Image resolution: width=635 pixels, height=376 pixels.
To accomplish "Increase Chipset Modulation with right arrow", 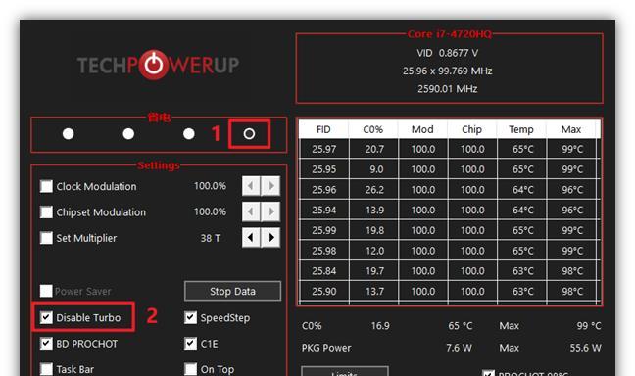I will tap(270, 211).
